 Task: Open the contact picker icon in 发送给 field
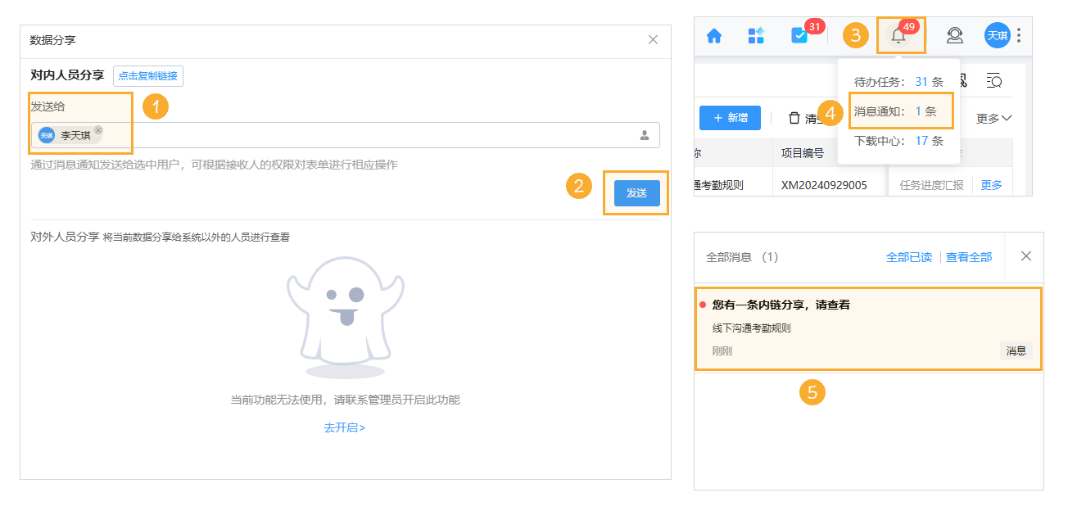pos(644,134)
